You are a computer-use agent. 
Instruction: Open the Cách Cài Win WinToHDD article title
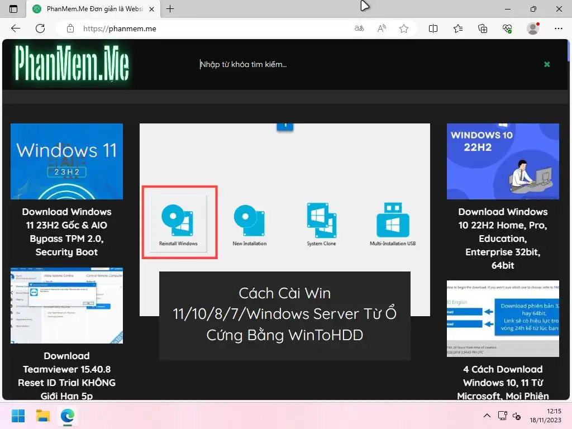pyautogui.click(x=284, y=314)
